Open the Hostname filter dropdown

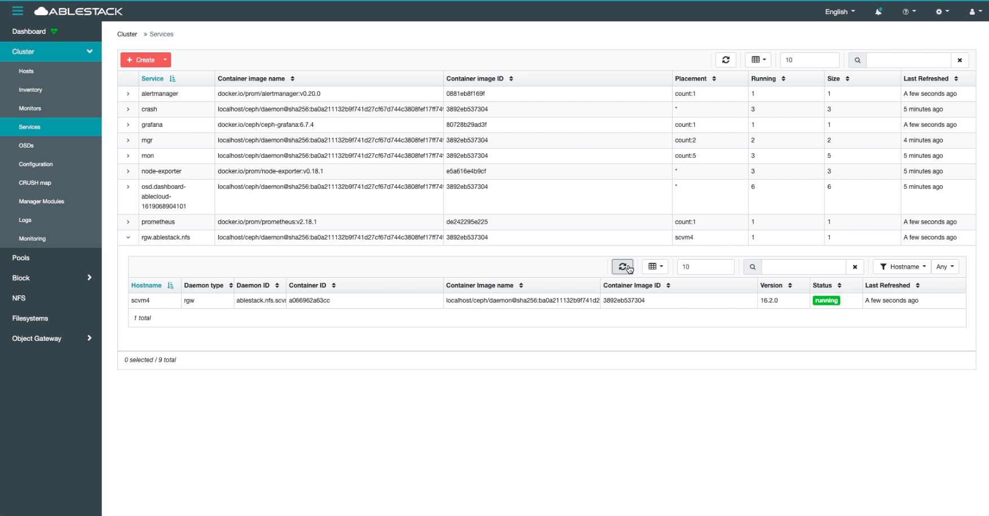(903, 266)
